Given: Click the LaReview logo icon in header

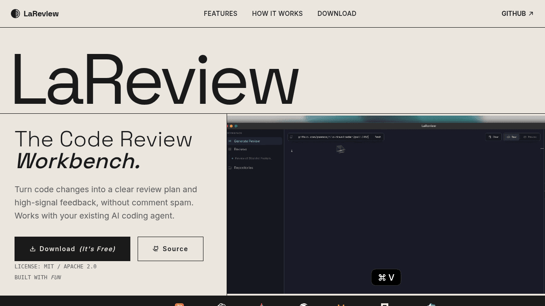Looking at the screenshot, I should [x=15, y=14].
